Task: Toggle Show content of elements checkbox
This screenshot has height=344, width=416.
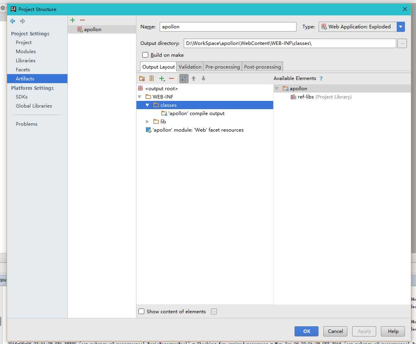Action: pos(142,311)
